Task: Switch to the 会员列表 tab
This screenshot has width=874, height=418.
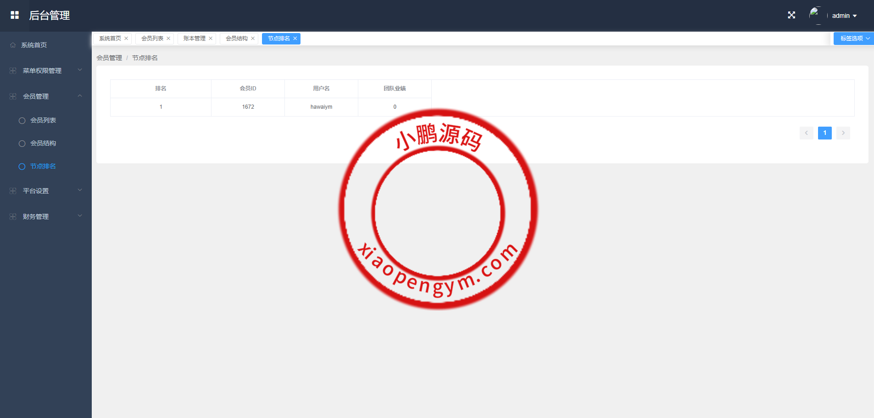Action: coord(152,39)
